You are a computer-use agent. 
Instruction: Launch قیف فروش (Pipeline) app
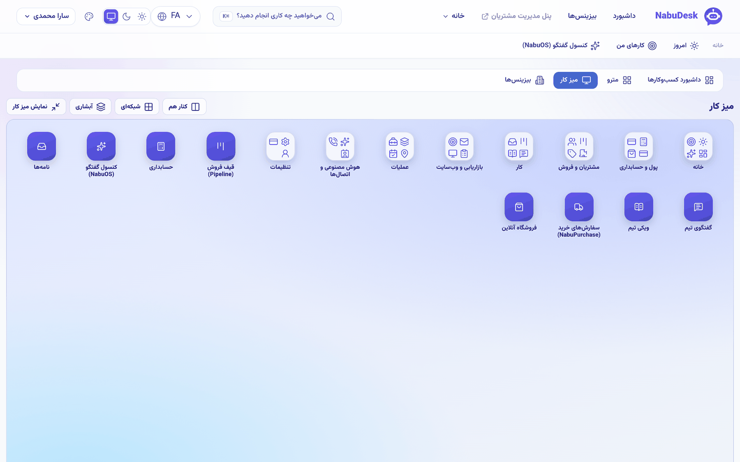tap(221, 147)
